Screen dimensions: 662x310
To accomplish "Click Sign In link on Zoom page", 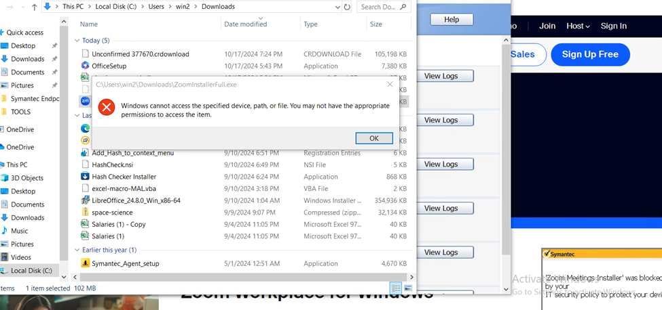I will pos(613,26).
